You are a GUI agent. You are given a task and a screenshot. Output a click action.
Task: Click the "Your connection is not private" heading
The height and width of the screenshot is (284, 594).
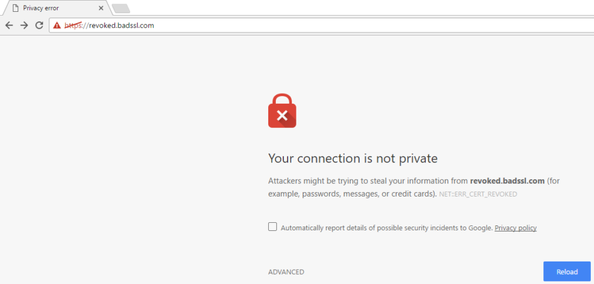coord(353,158)
